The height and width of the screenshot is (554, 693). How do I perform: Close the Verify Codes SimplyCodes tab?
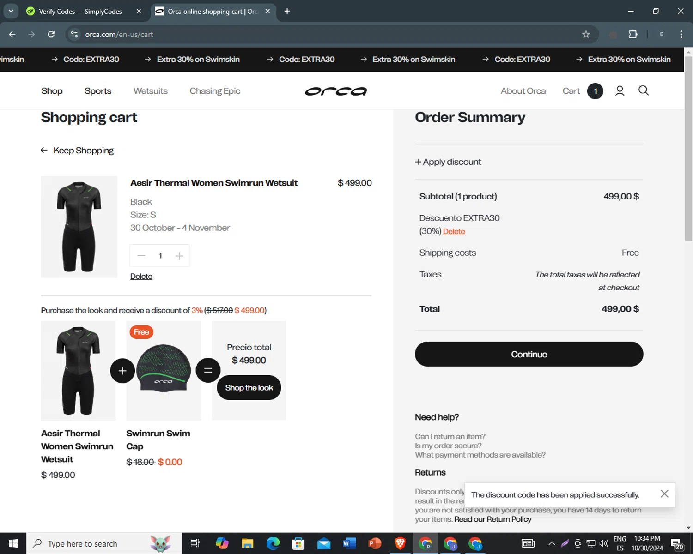139,11
